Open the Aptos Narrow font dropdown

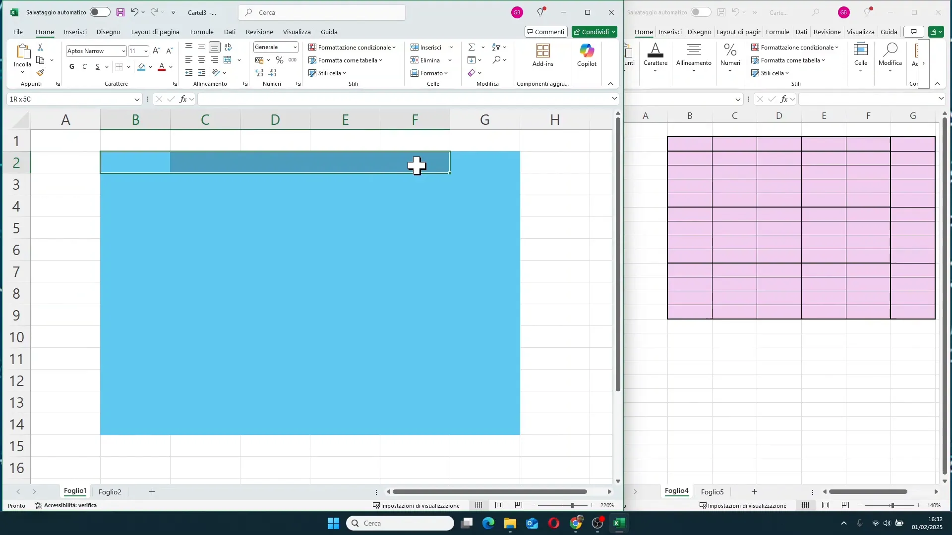(x=123, y=51)
